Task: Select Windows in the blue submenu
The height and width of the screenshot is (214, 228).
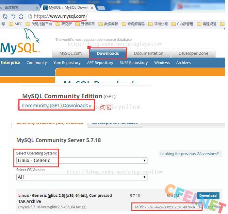Action: click(162, 63)
